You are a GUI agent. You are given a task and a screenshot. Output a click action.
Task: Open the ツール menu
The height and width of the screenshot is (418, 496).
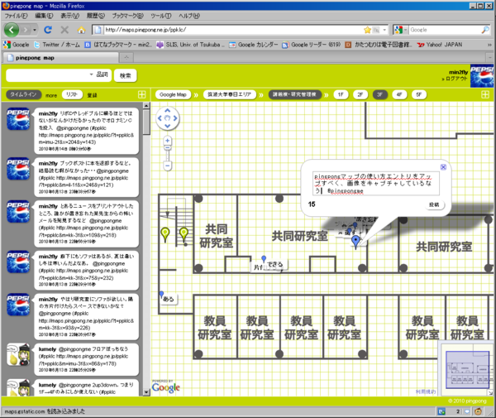click(x=161, y=16)
